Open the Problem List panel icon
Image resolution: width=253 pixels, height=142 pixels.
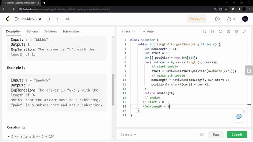coord(17,19)
